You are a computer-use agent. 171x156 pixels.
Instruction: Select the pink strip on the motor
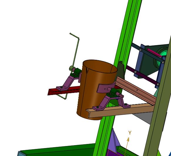[154, 53]
